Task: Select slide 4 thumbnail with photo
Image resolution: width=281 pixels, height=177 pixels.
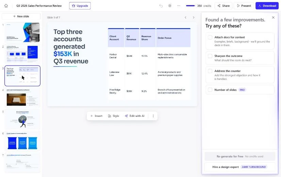Action: [x=22, y=98]
